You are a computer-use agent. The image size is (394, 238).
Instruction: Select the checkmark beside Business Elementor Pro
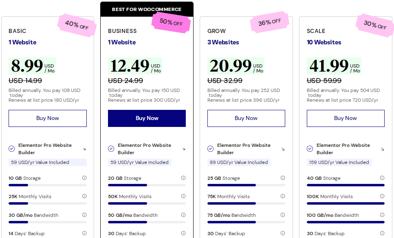pyautogui.click(x=111, y=148)
